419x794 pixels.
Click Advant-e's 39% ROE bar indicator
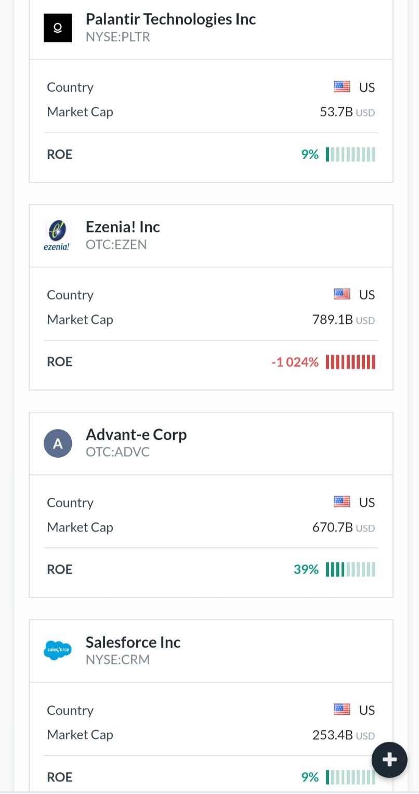(350, 570)
